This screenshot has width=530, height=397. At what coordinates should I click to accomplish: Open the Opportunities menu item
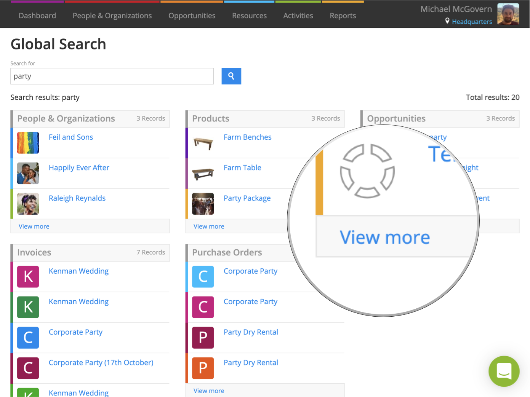point(192,16)
